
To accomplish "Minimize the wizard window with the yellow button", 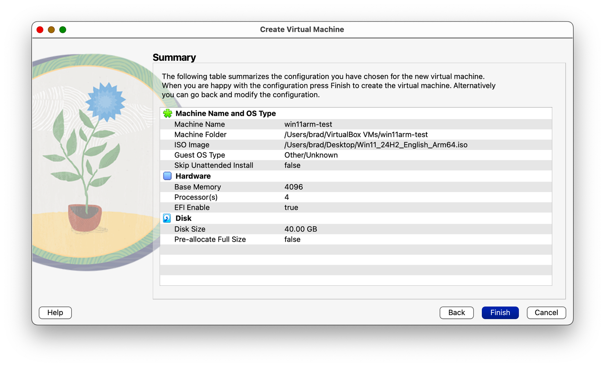I will pos(51,30).
